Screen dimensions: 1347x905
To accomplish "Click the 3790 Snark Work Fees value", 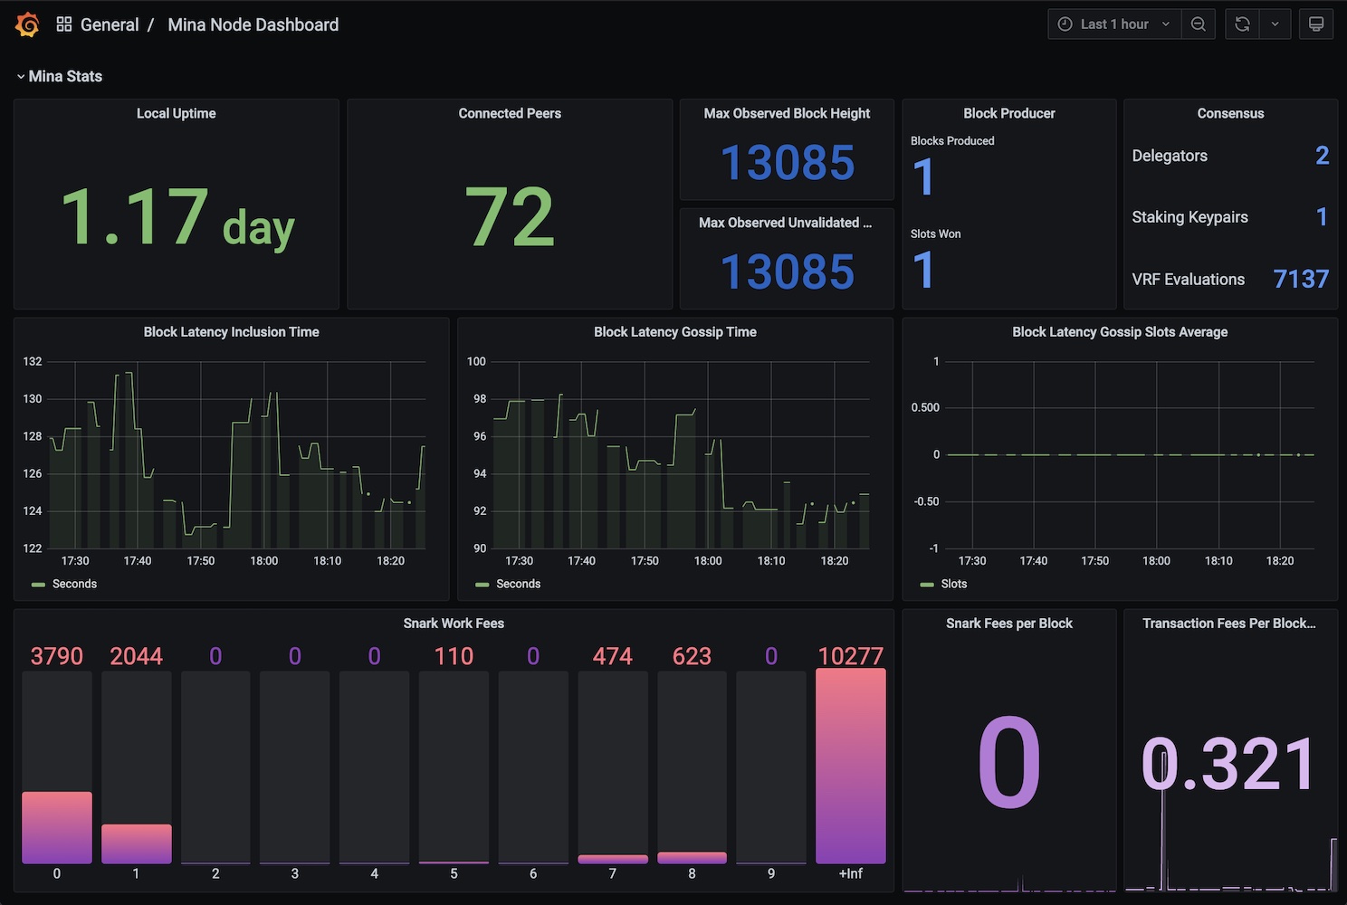I will (x=57, y=656).
